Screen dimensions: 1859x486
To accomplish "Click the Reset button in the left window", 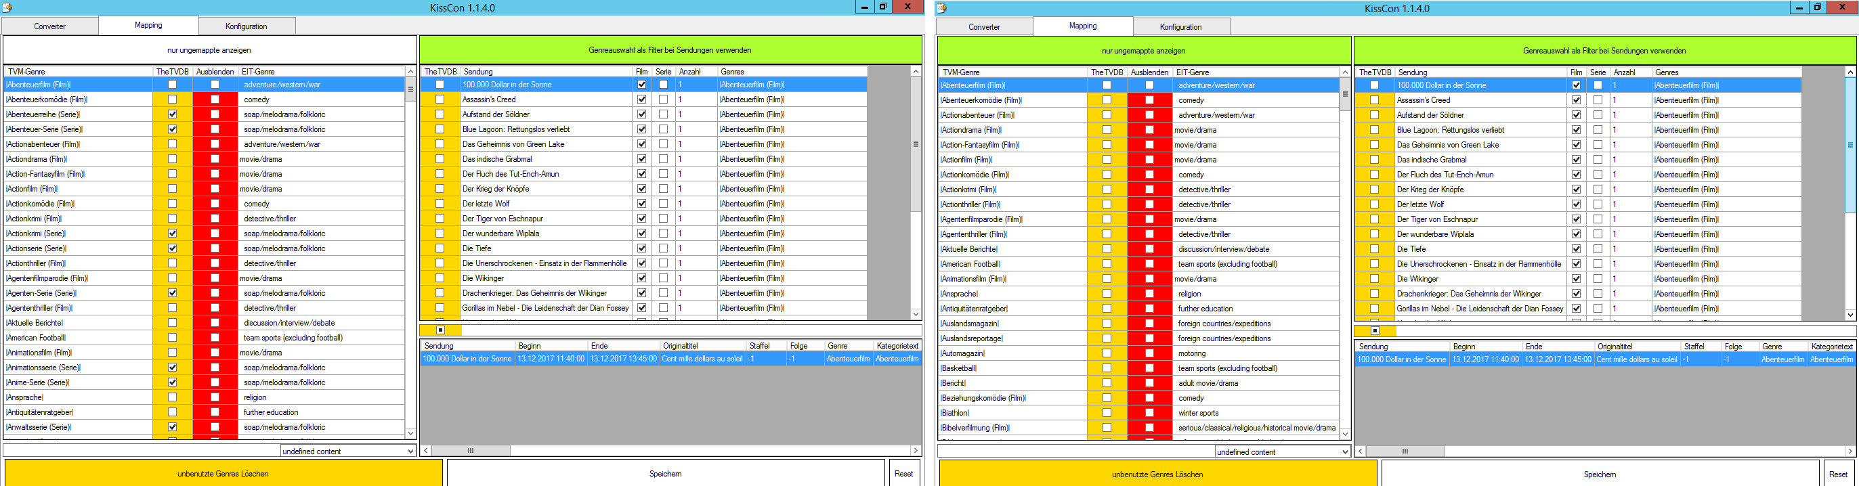I will 904,474.
